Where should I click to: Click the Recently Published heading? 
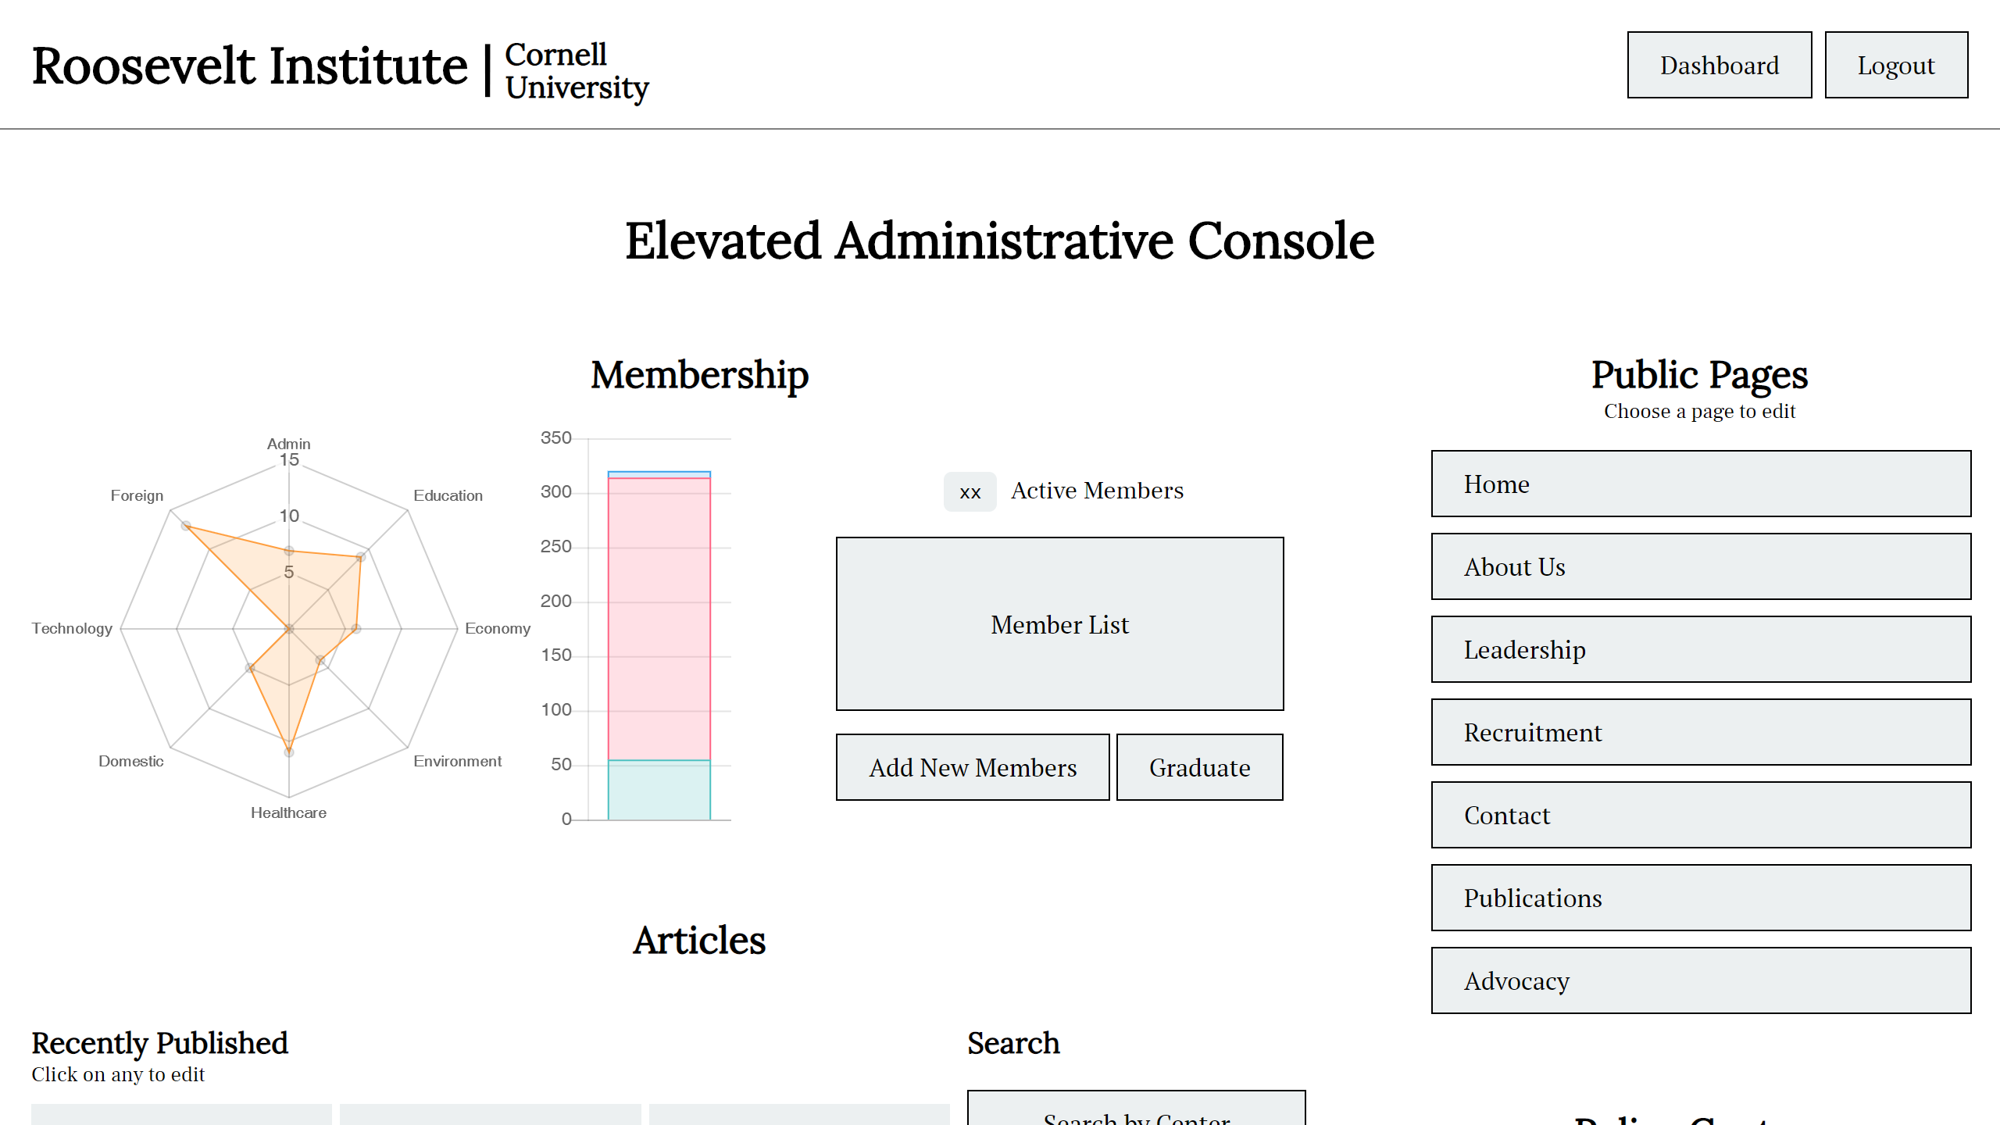click(x=159, y=1043)
